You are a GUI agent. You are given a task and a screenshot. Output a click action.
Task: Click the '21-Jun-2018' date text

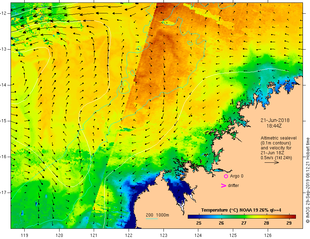tap(275, 120)
